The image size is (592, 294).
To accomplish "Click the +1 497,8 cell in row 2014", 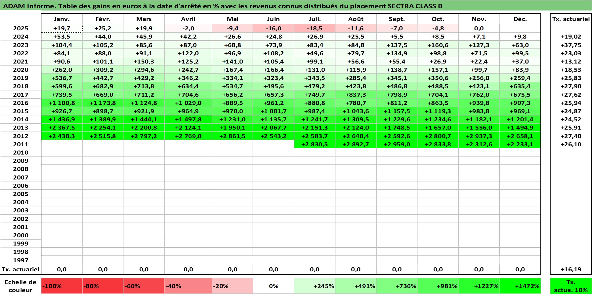I will [188, 119].
